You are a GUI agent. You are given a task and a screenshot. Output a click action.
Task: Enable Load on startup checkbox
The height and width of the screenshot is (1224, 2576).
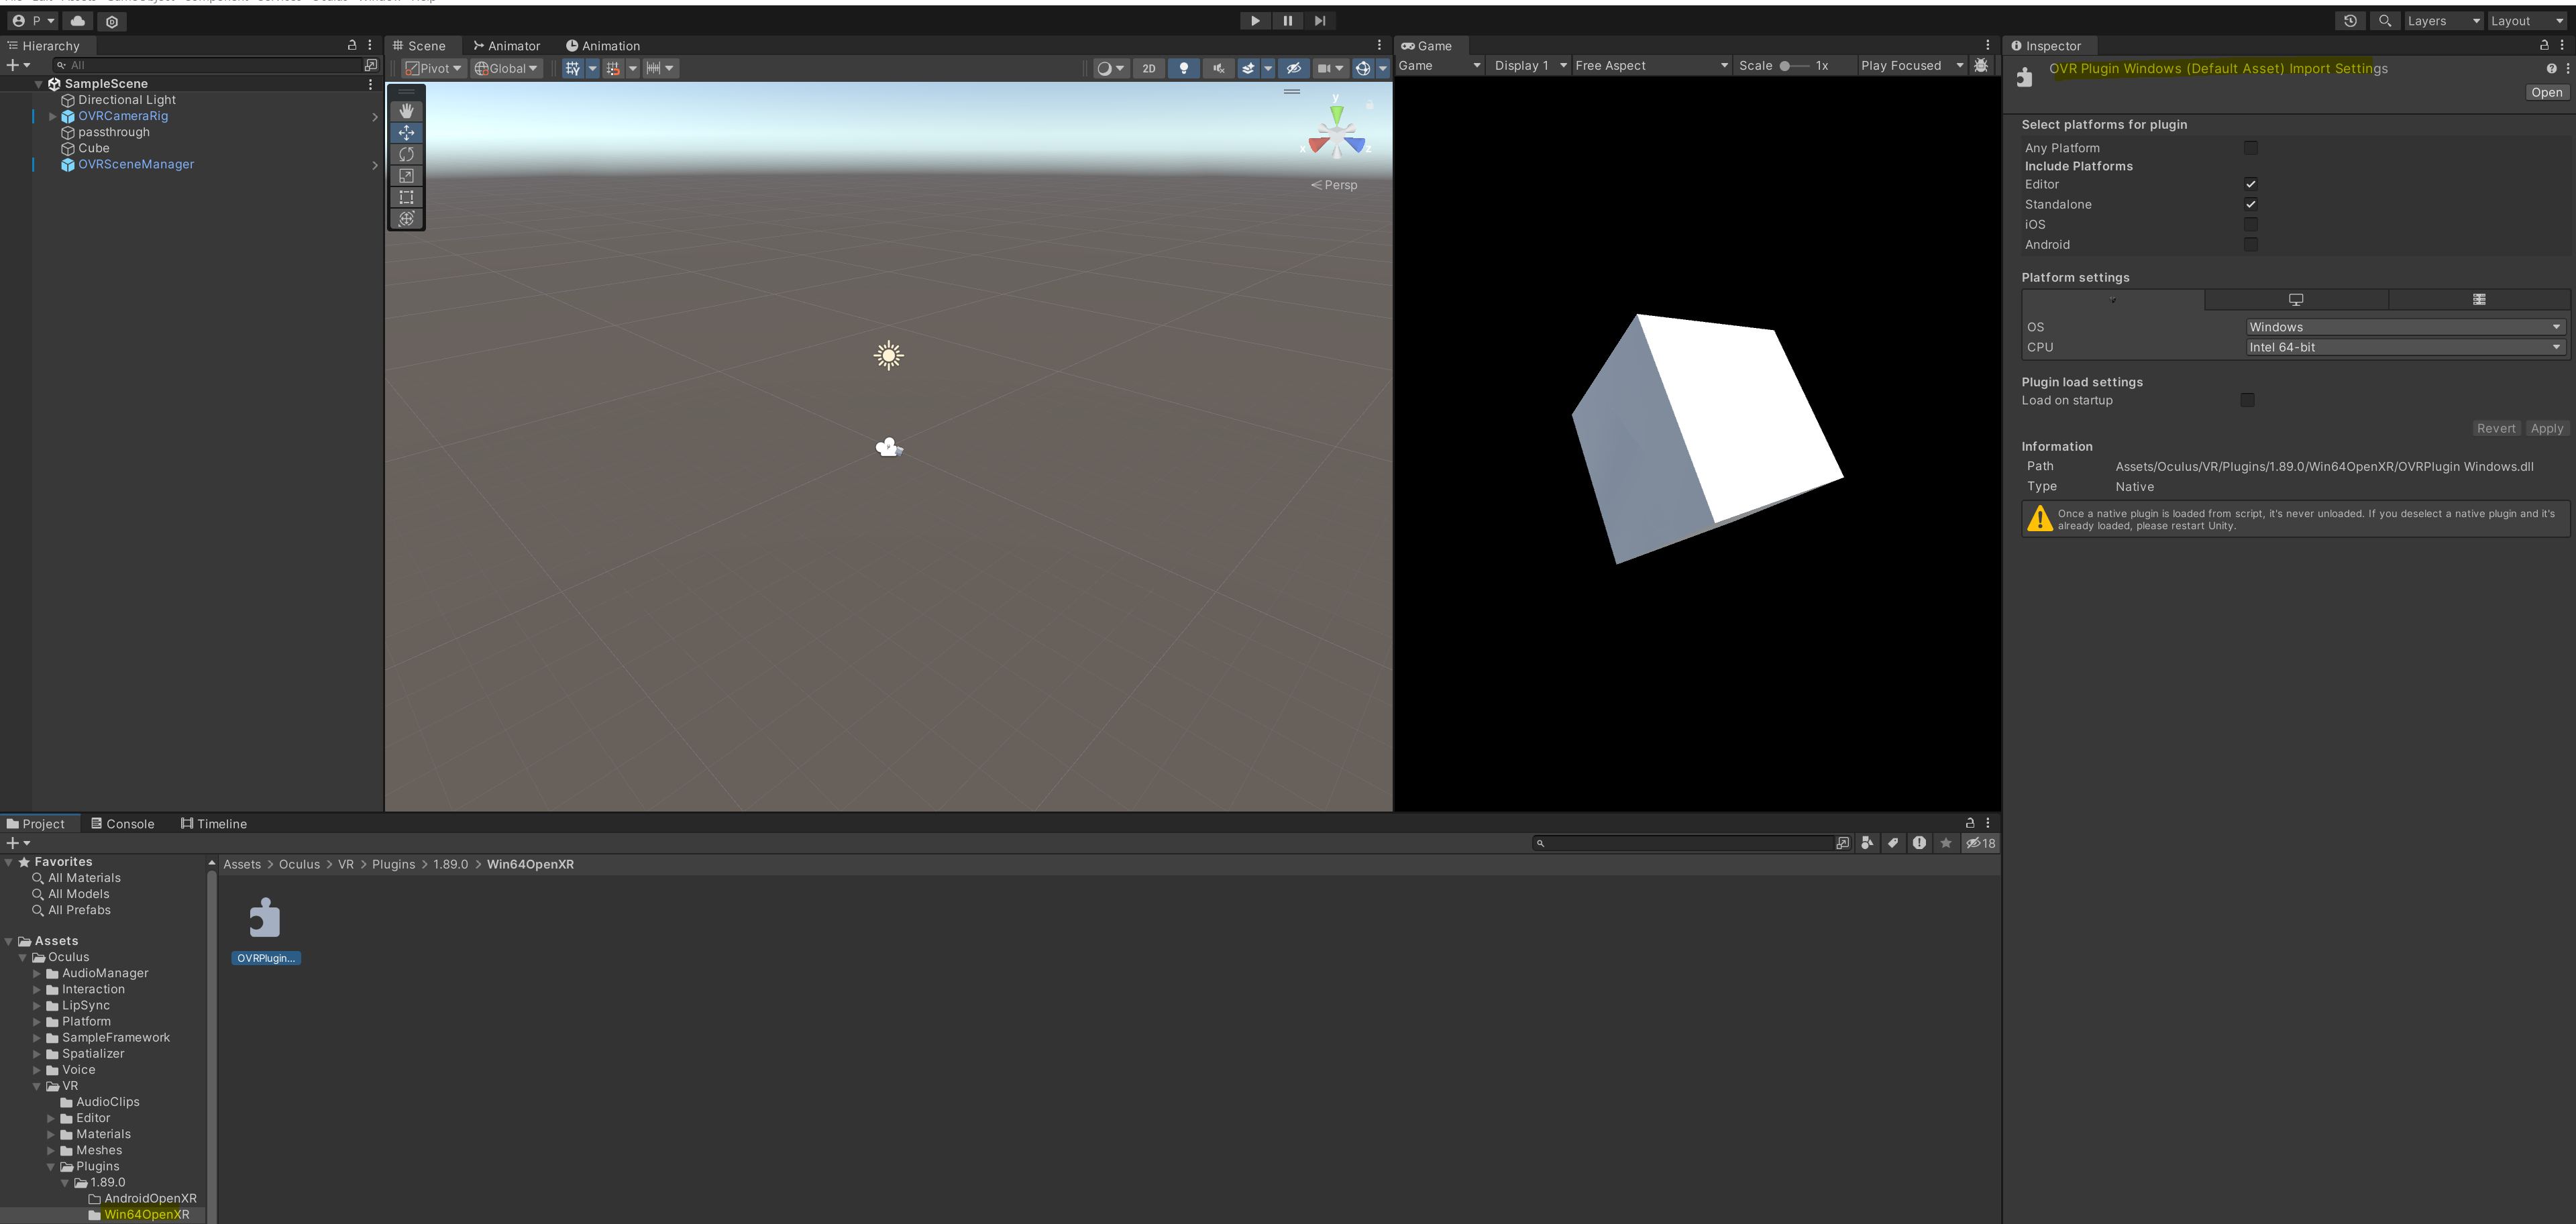[2247, 400]
